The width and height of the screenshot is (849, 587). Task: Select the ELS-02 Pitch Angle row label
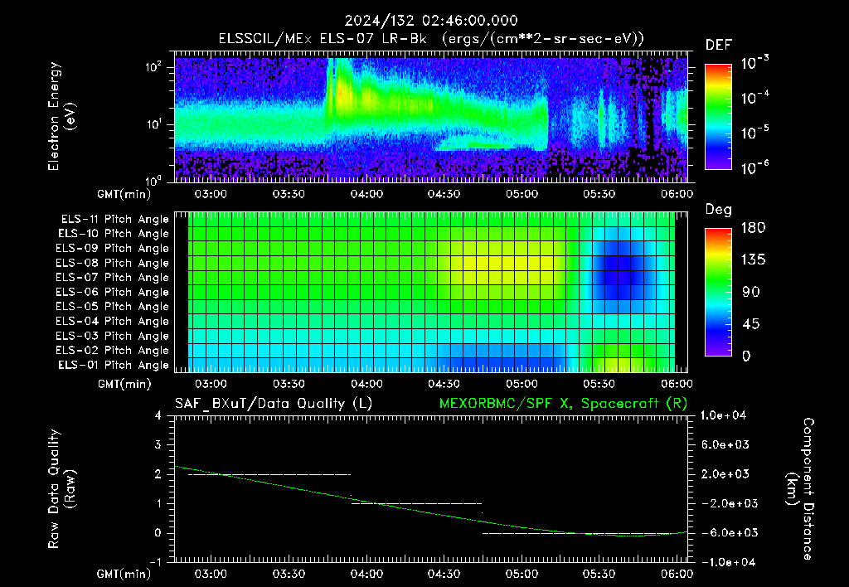pos(113,351)
